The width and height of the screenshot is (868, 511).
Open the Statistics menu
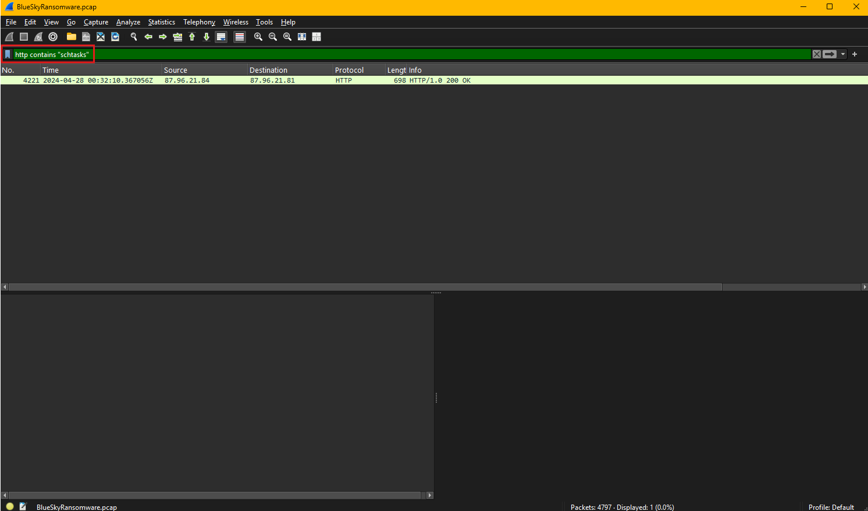pos(161,22)
